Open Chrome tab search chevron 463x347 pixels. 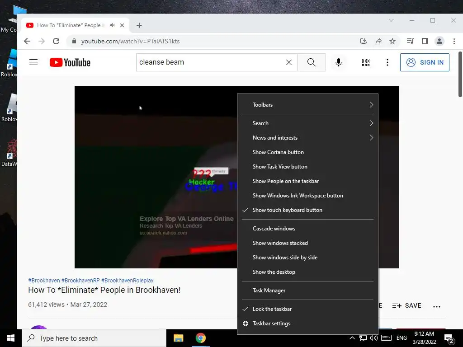coord(391,20)
